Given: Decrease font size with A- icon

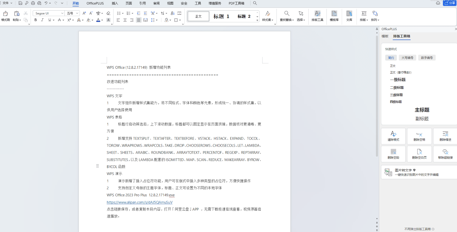Looking at the screenshot, I should coord(91,13).
